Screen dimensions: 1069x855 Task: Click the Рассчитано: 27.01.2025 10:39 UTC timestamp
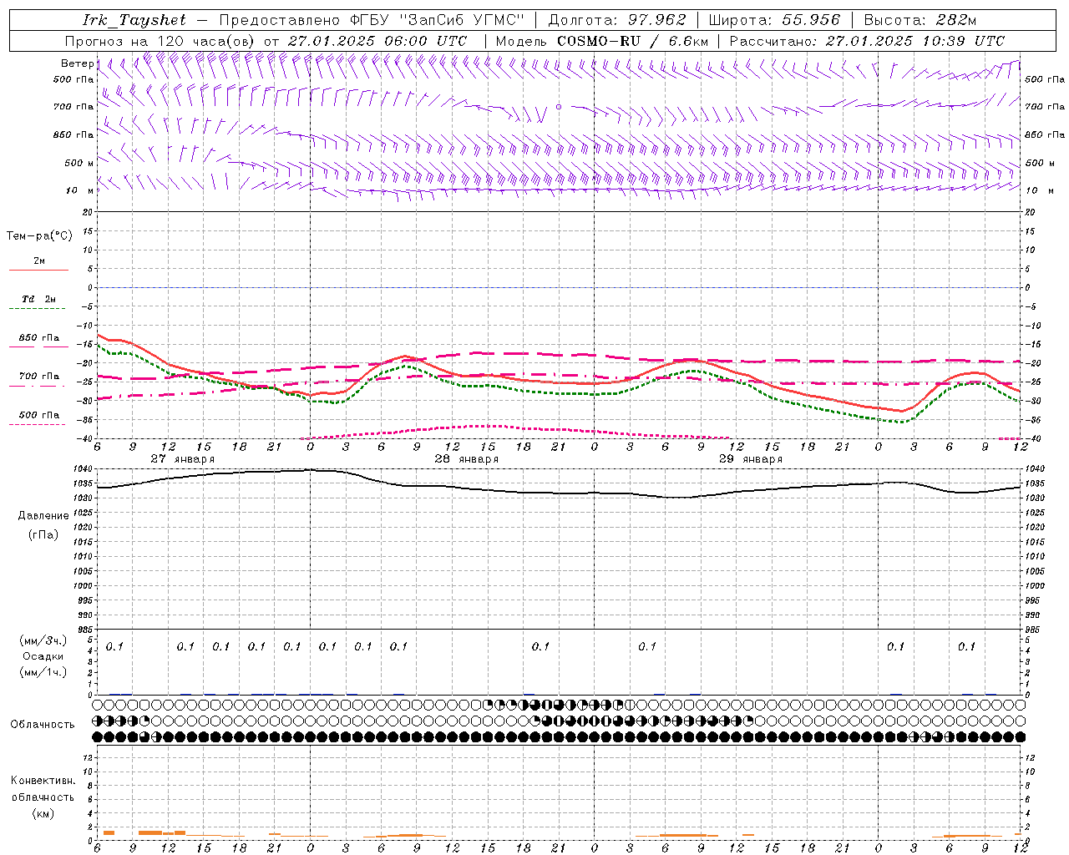click(867, 41)
